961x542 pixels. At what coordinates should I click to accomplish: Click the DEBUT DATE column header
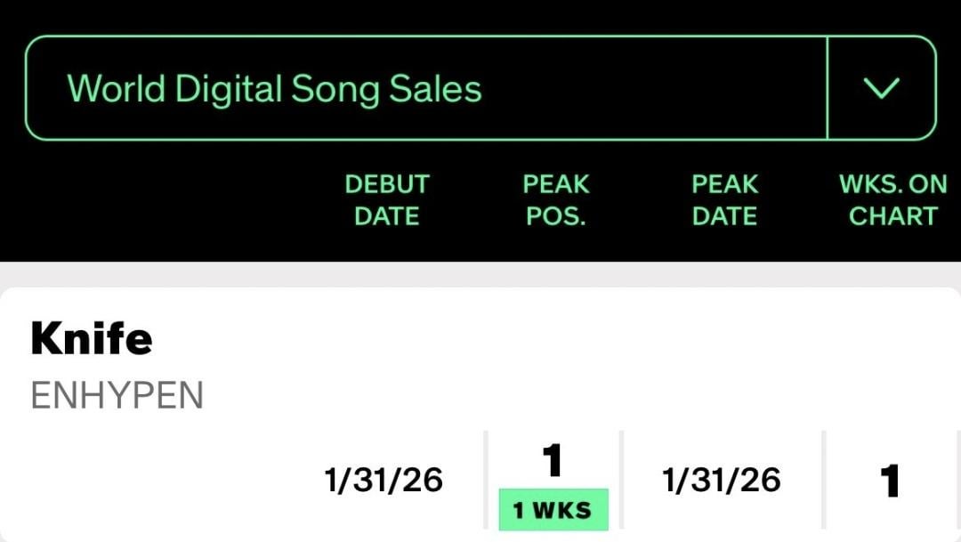(x=386, y=199)
